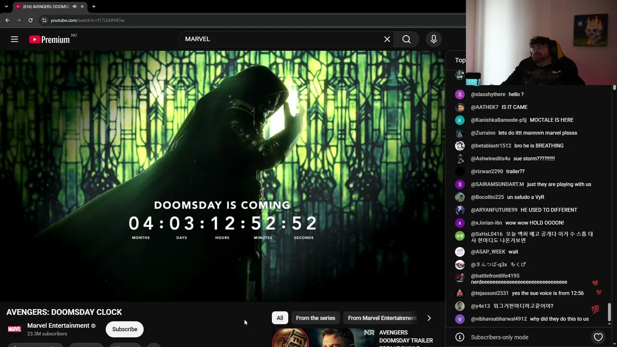Show more filter chips with right chevron
Image resolution: width=617 pixels, height=347 pixels.
point(429,318)
